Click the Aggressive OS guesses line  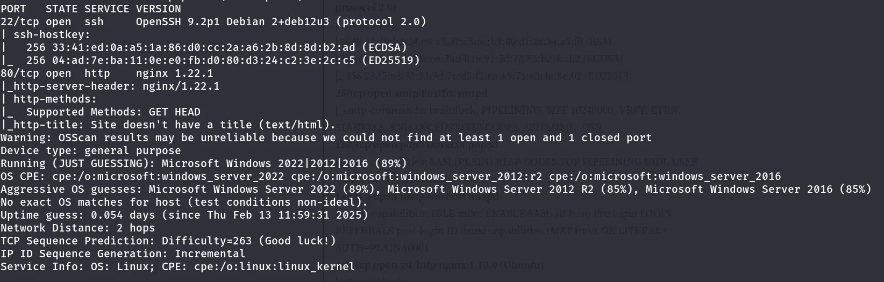pyautogui.click(x=436, y=189)
